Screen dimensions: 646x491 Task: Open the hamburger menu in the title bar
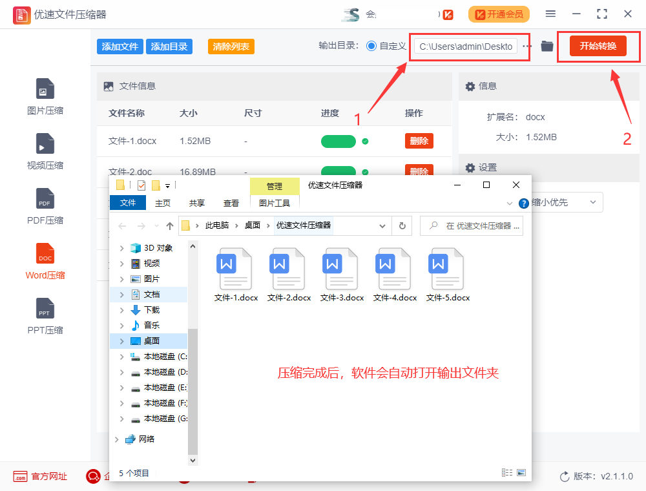click(550, 14)
